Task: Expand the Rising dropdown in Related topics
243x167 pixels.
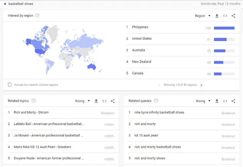Action: [83, 101]
